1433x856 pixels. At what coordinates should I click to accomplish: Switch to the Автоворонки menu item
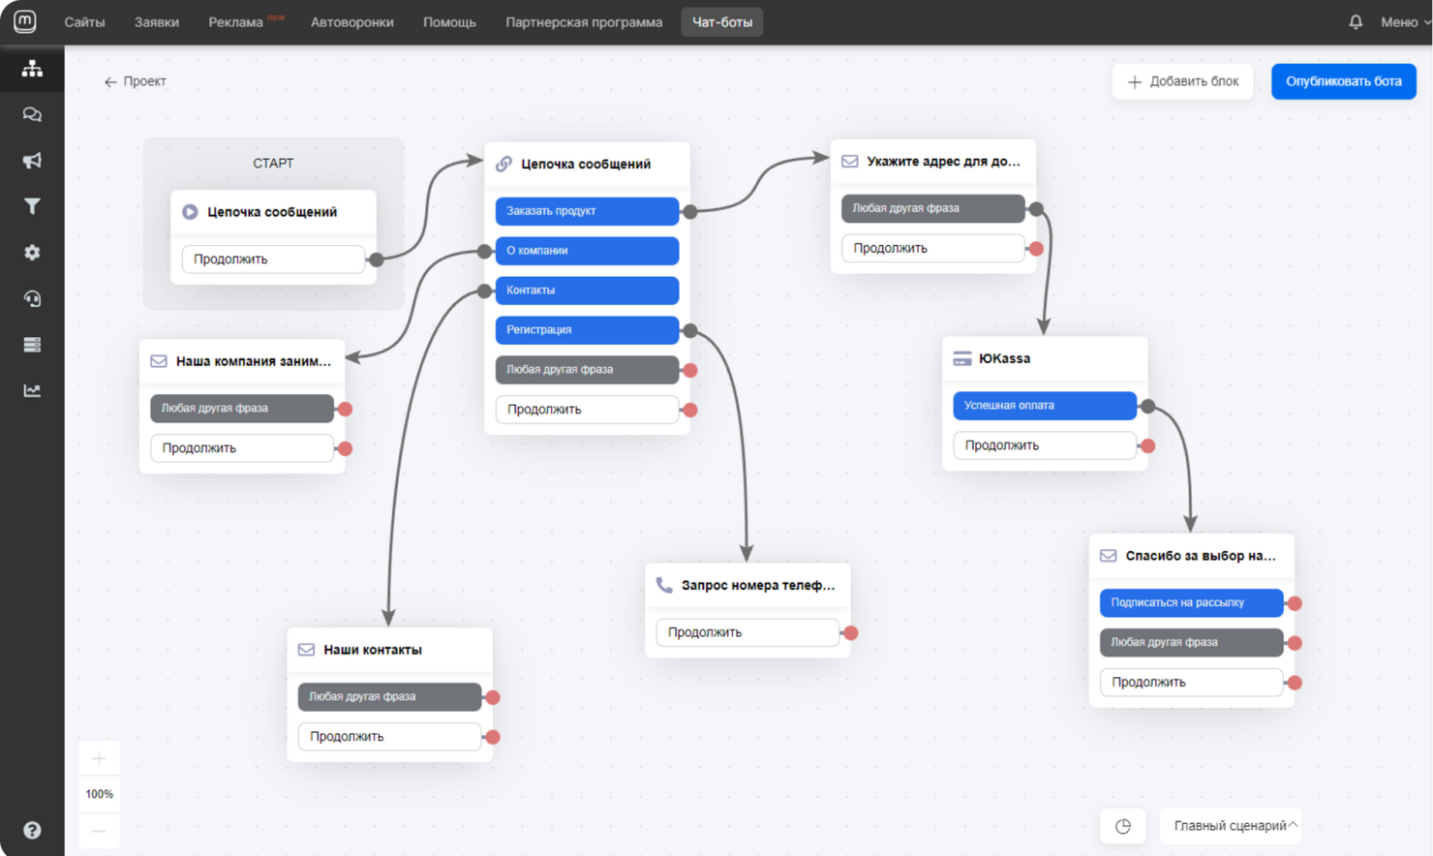point(351,22)
